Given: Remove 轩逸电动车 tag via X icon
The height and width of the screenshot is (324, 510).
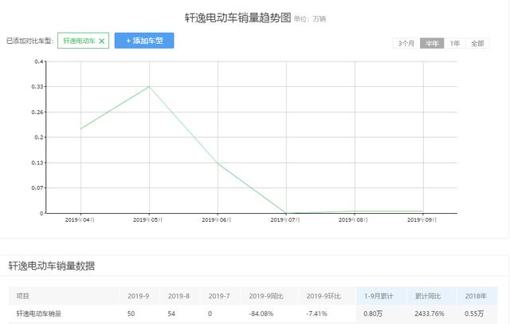Looking at the screenshot, I should point(102,41).
